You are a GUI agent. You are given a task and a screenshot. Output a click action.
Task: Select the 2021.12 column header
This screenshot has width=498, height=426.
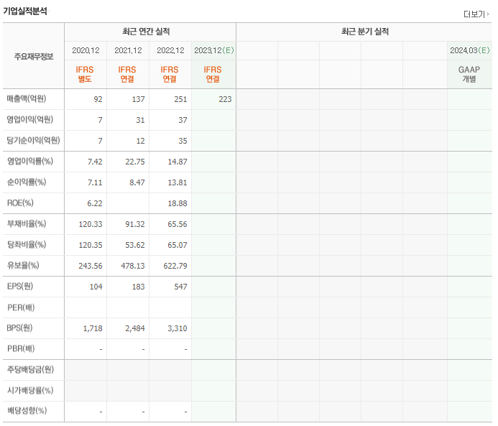tap(128, 50)
